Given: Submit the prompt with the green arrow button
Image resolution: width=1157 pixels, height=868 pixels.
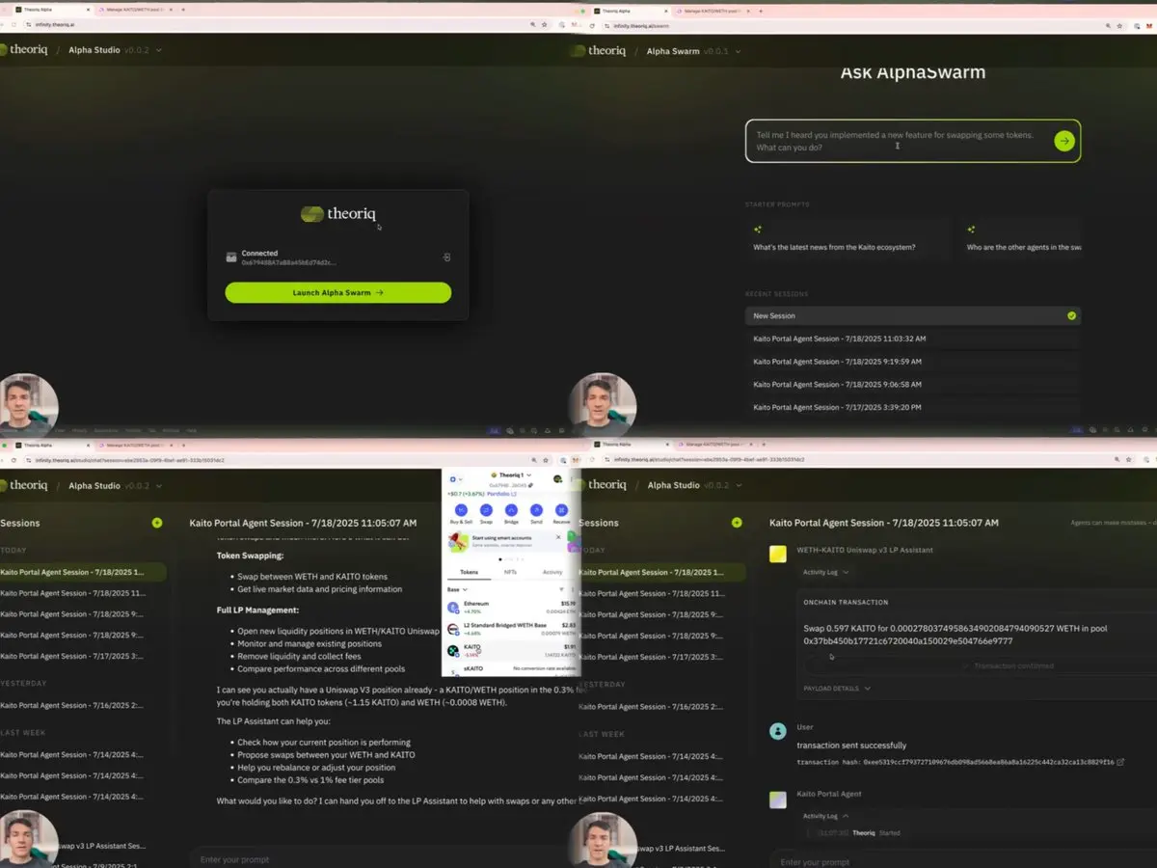Looking at the screenshot, I should point(1063,141).
